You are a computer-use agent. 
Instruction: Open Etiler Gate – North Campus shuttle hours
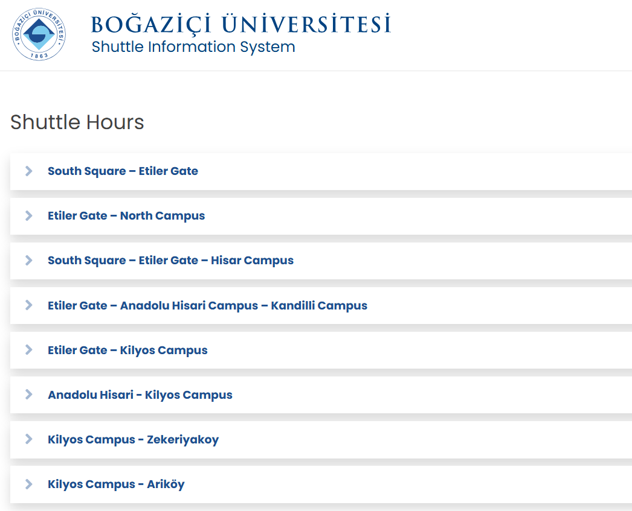coord(126,216)
